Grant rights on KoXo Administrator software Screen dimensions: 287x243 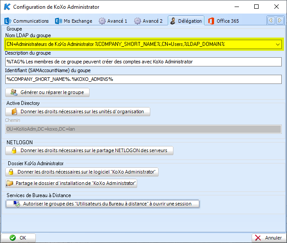click(82, 172)
